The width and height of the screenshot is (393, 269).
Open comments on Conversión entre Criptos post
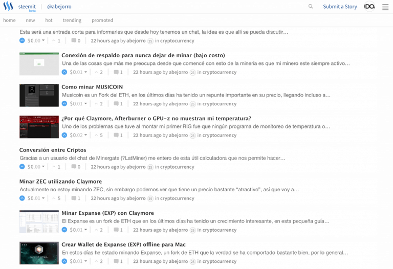[x=76, y=167]
